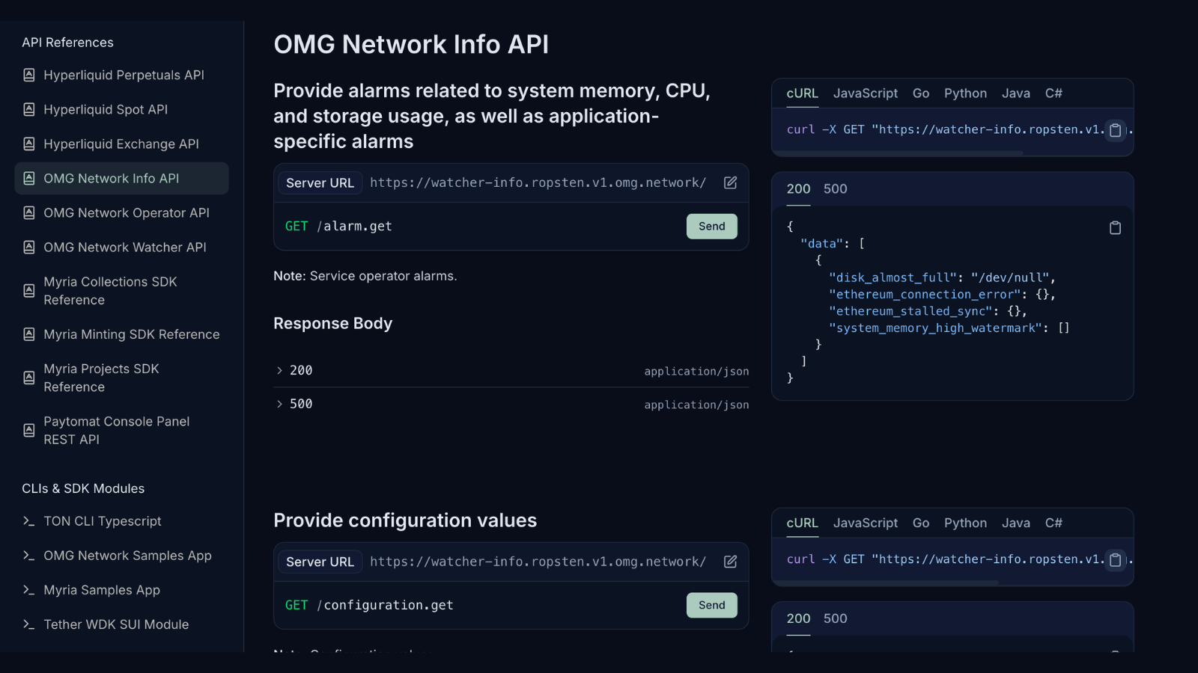Screen dimensions: 1198x673
Task: Open Hyperliquid Exchange API reference
Action: point(121,144)
